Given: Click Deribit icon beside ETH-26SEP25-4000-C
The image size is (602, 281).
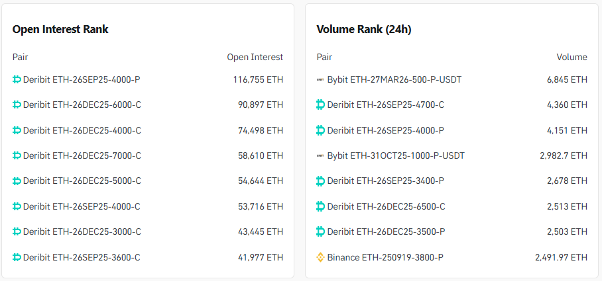Looking at the screenshot, I should pyautogui.click(x=17, y=207).
